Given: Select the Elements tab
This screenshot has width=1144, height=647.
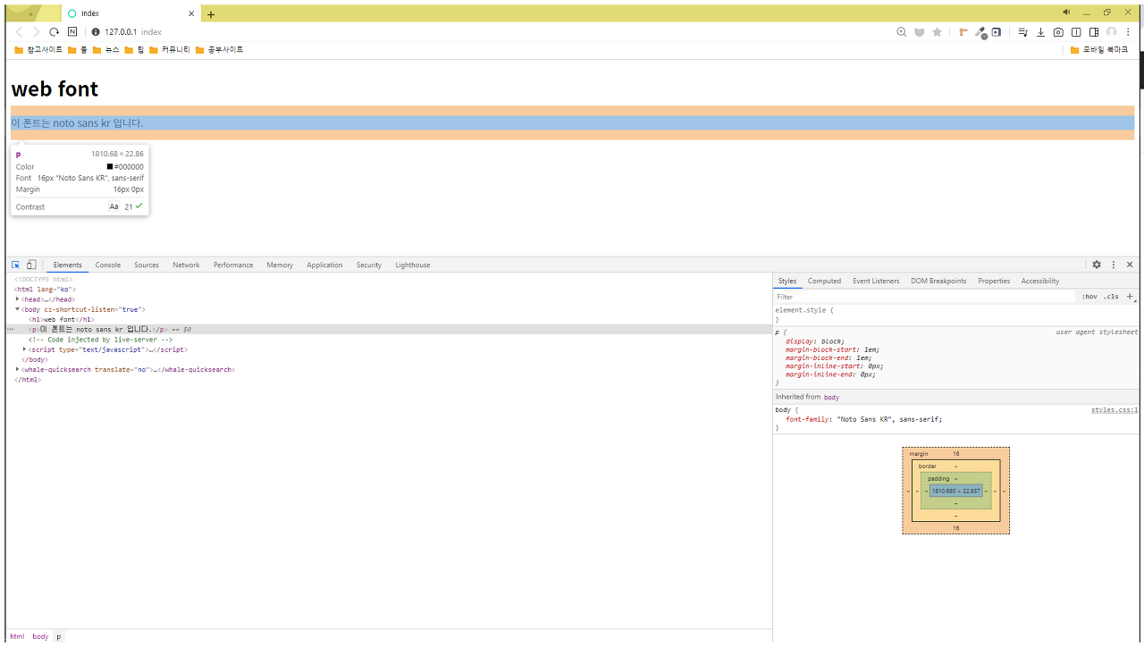Looking at the screenshot, I should 67,265.
